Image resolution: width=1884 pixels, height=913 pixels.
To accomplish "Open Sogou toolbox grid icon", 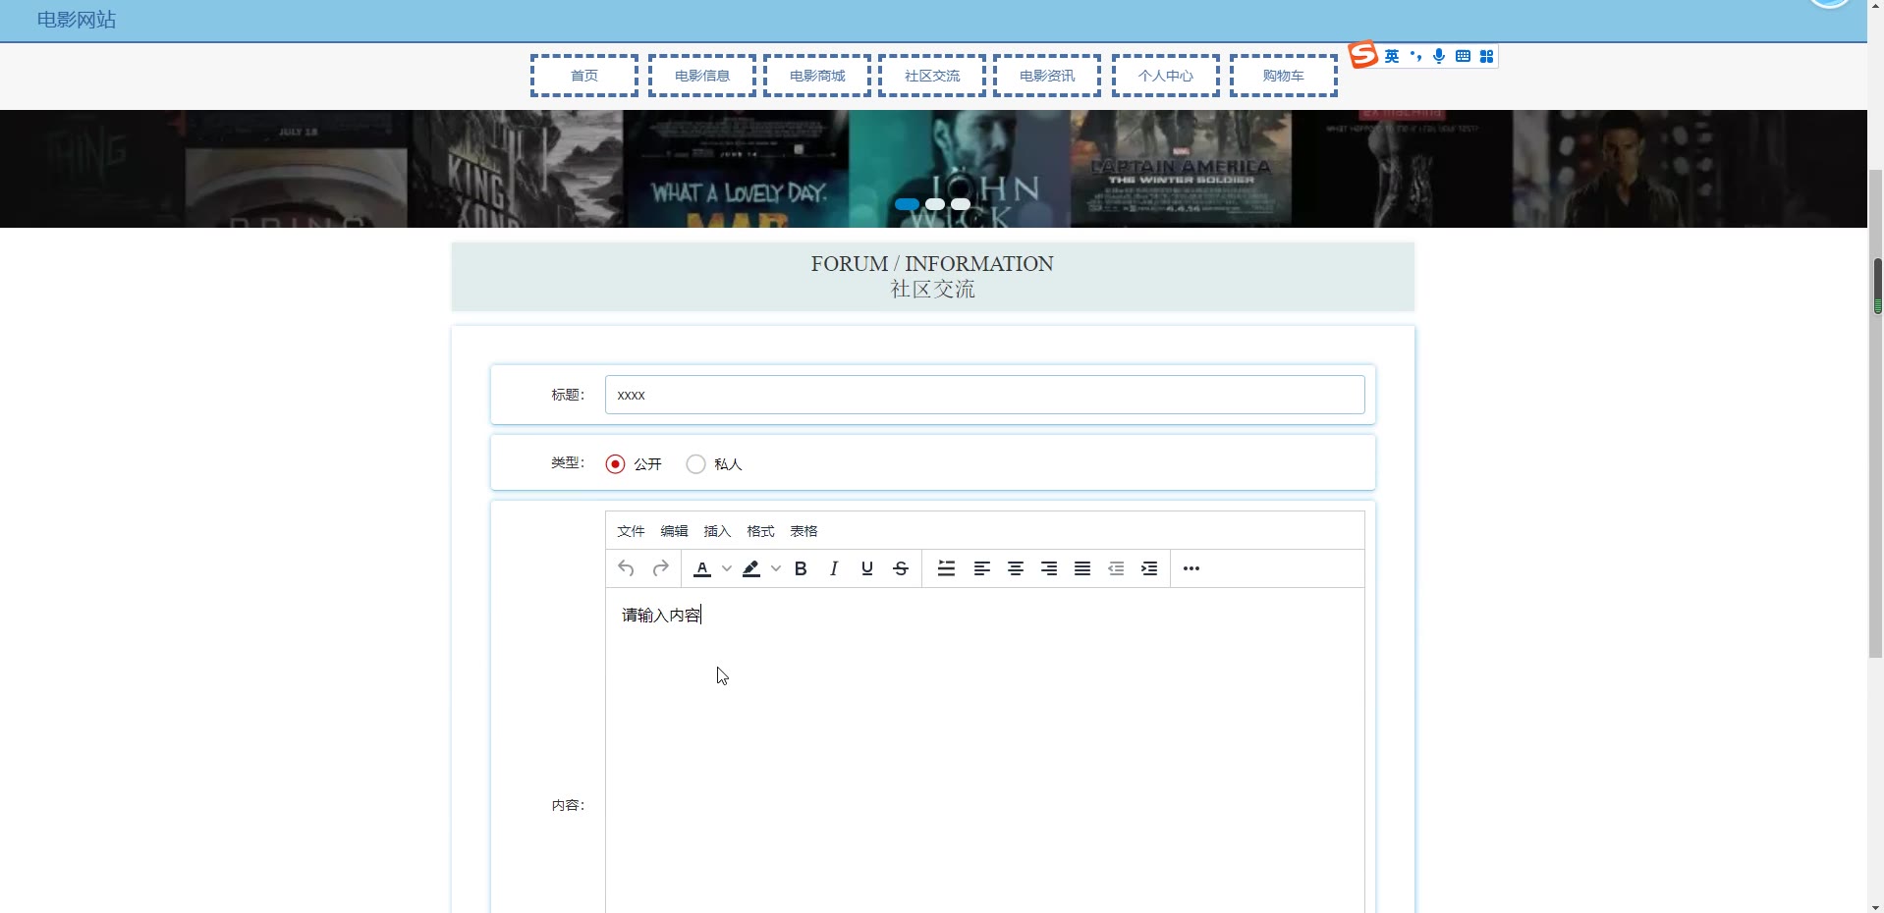I will click(1486, 56).
